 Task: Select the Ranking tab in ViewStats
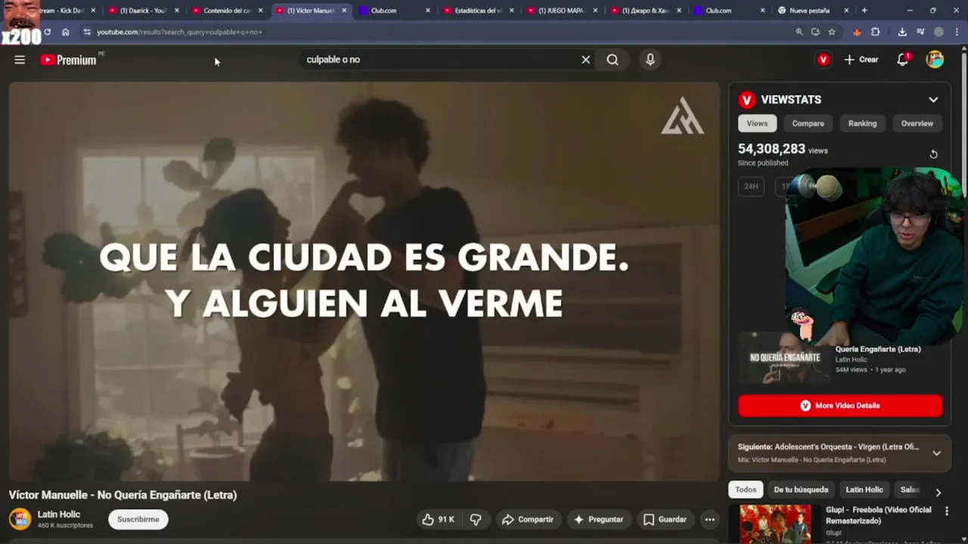point(862,123)
